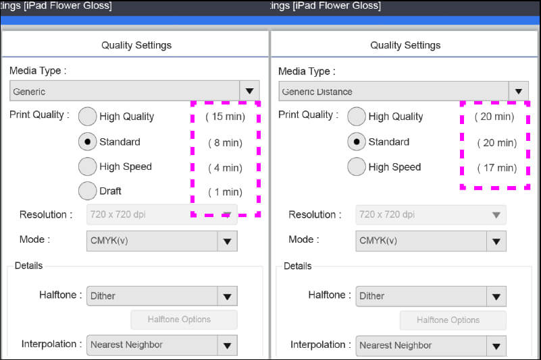Select High Quality in left panel
Viewport: 541px width, 360px height.
pos(88,117)
